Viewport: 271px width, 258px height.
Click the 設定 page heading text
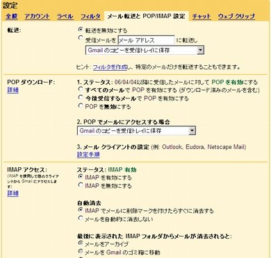coord(10,6)
